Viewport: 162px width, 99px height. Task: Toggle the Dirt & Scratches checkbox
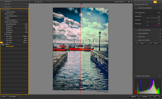(137, 30)
